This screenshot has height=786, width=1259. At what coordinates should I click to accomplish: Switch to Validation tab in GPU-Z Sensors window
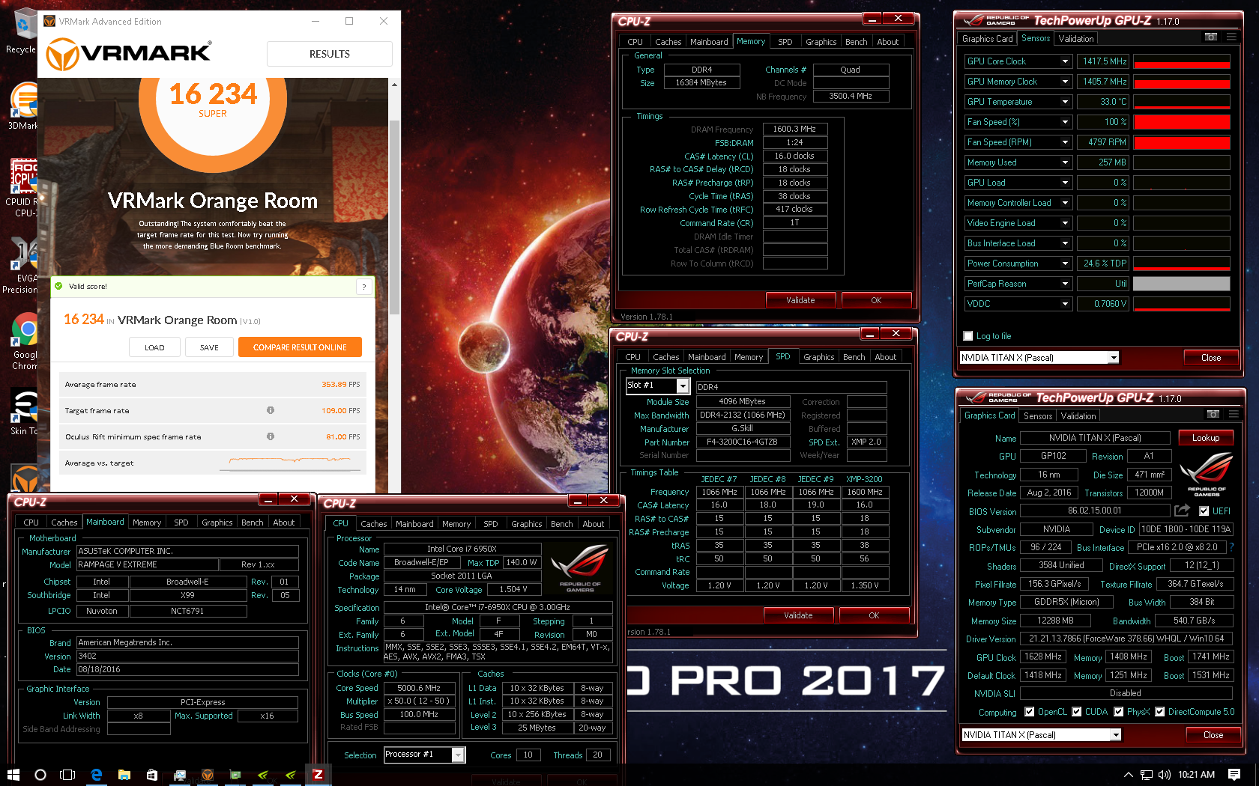click(x=1076, y=39)
